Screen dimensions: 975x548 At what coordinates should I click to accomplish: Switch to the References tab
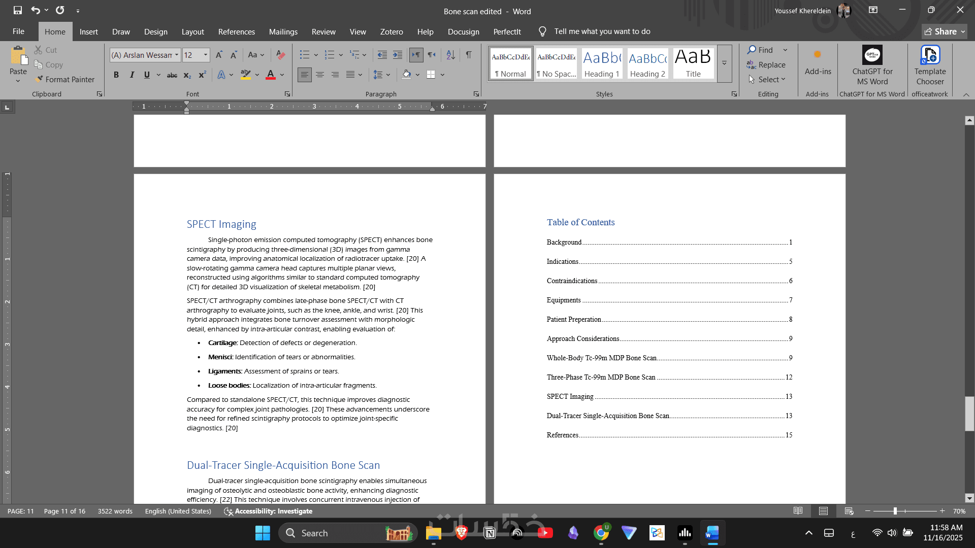point(236,31)
